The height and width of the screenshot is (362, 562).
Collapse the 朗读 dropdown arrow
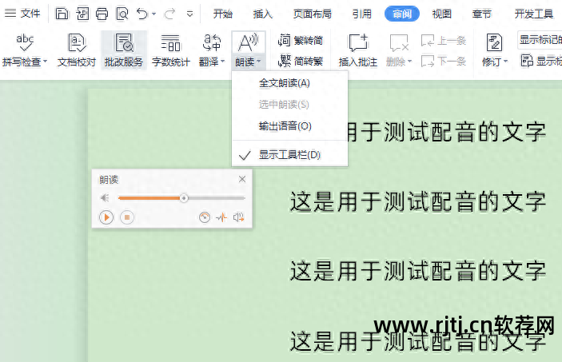[258, 62]
